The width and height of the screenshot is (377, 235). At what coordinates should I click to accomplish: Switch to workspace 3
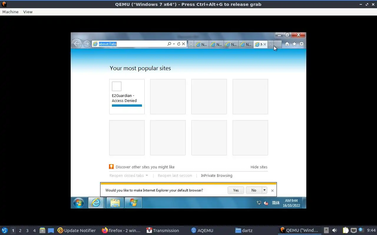[27, 231]
